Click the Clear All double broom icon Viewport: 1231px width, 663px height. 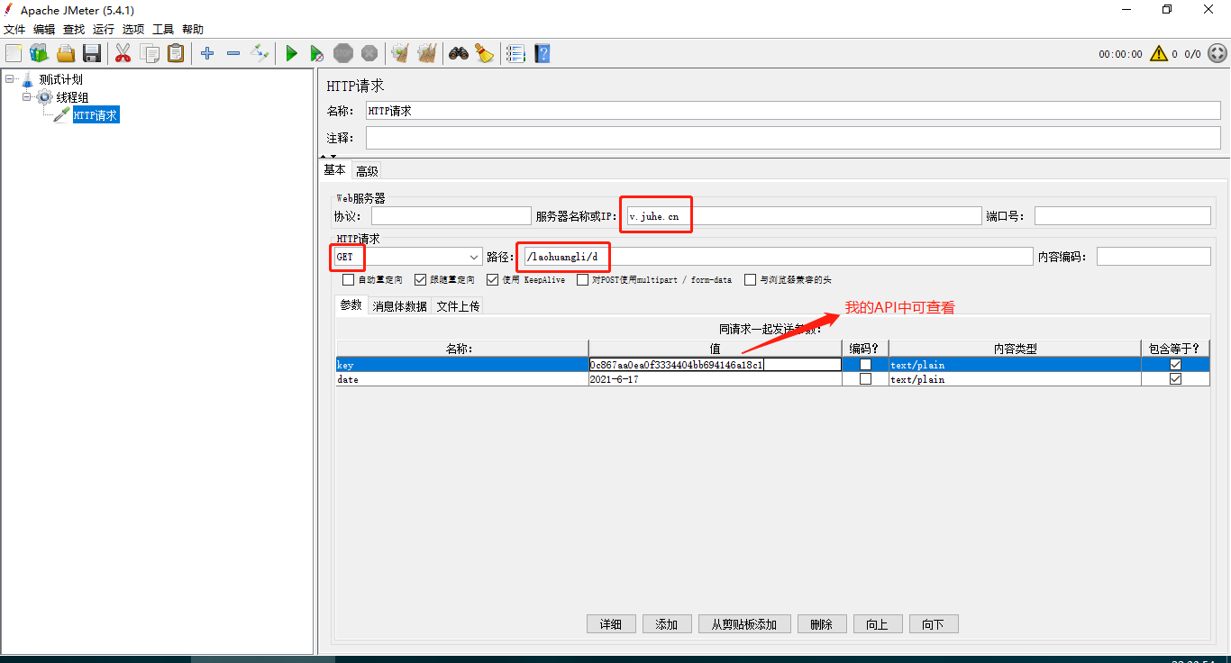tap(427, 53)
